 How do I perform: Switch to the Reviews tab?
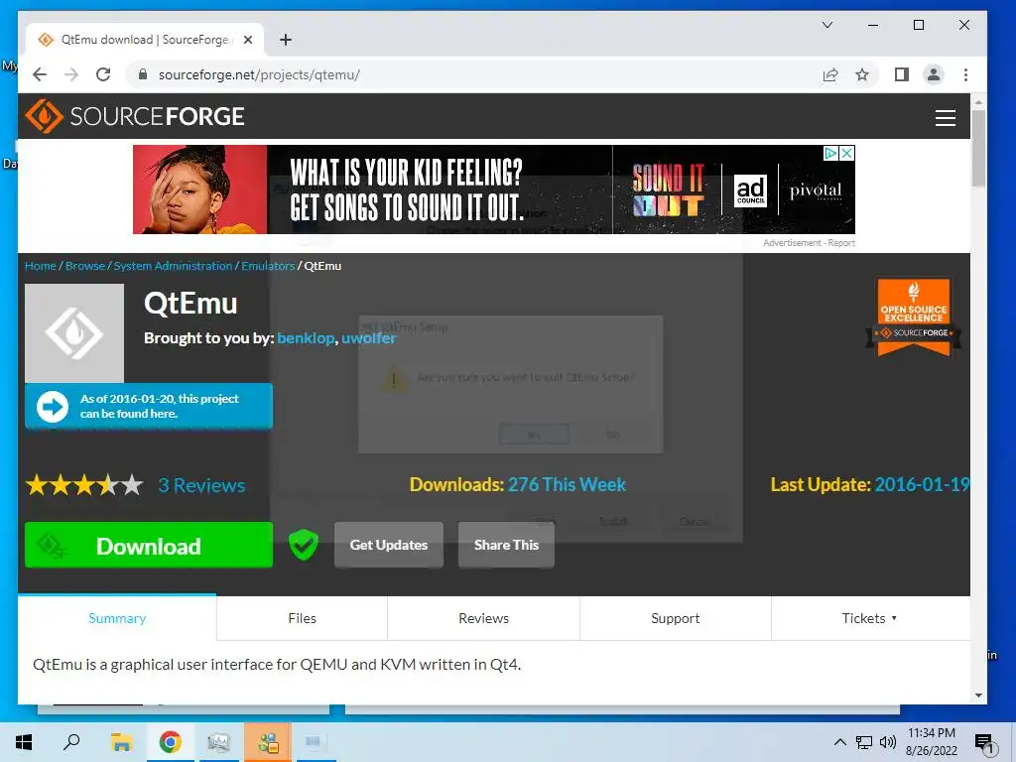coord(483,618)
